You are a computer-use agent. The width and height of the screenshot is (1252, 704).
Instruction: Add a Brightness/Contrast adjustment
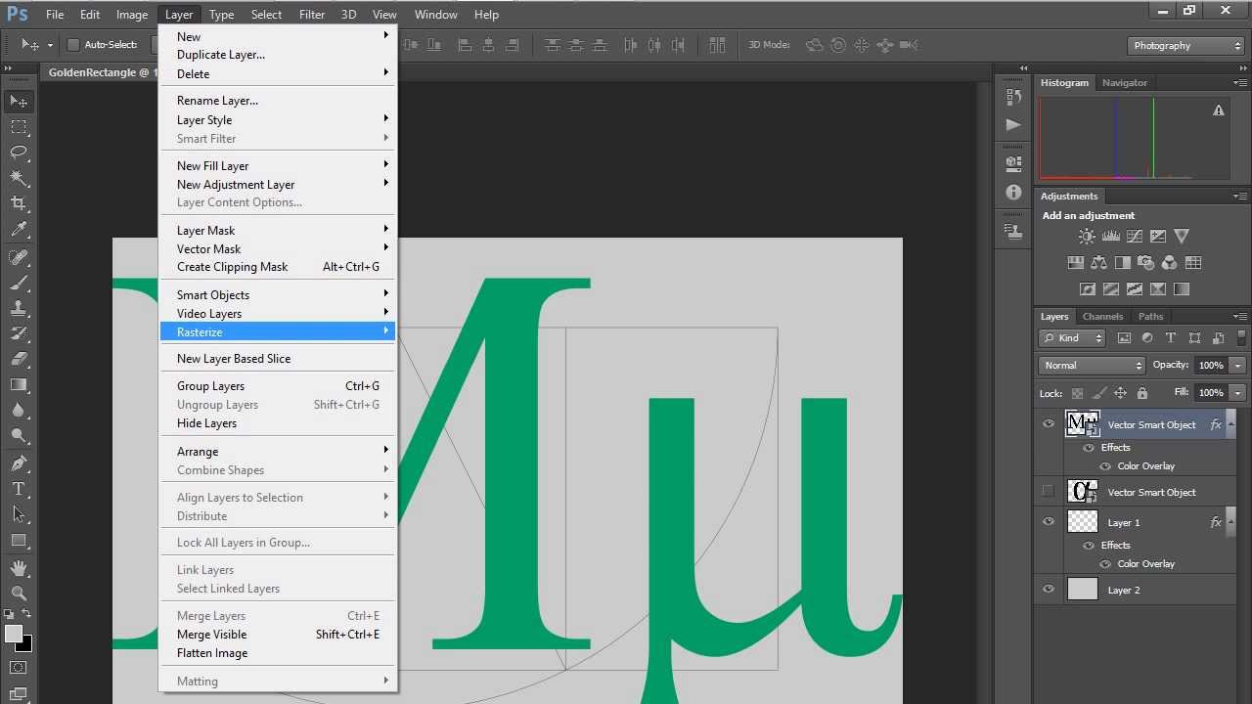[x=1087, y=237]
